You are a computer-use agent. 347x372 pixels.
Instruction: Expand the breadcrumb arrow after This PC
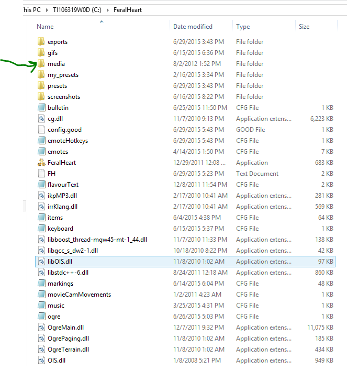[x=47, y=10]
